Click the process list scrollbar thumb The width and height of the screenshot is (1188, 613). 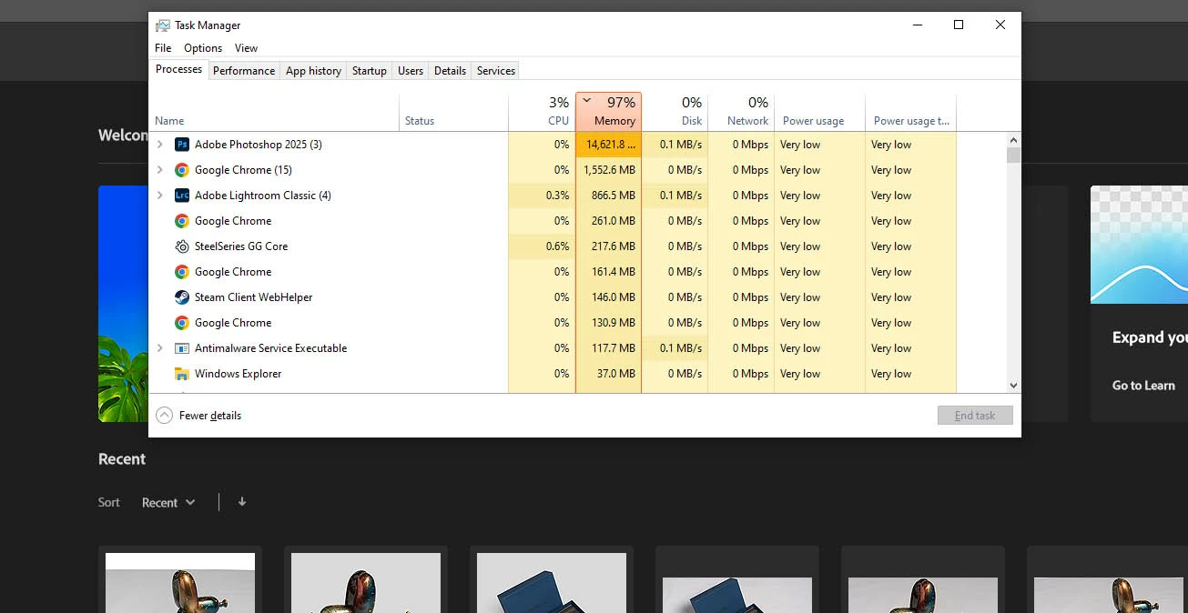click(x=1013, y=156)
